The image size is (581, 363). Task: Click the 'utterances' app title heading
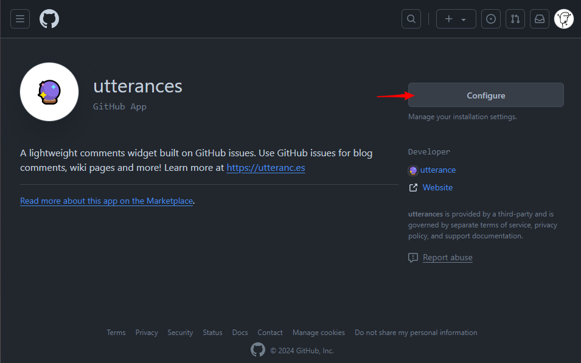pos(137,86)
